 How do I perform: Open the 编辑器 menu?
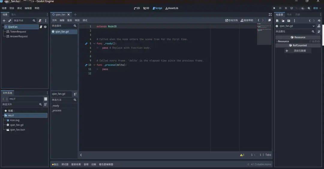pos(28,8)
